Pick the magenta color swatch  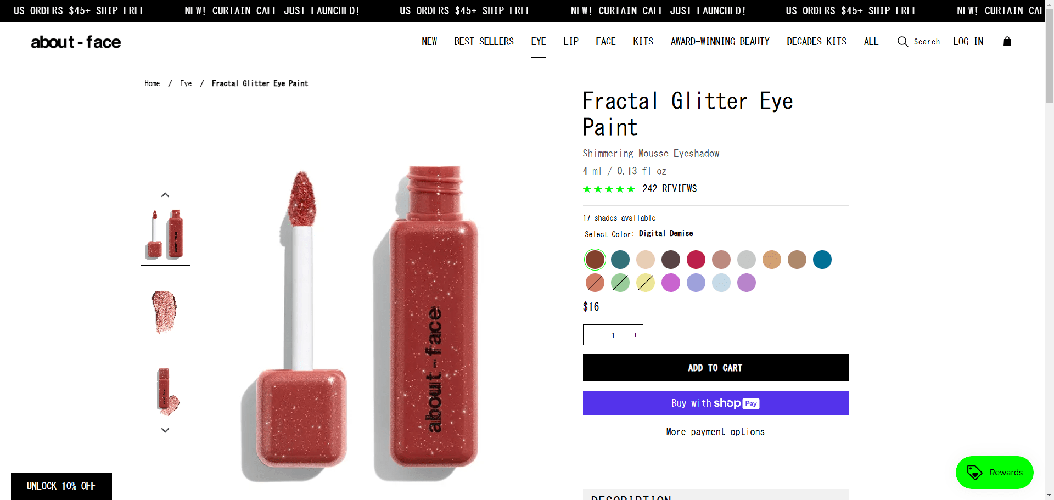(670, 283)
